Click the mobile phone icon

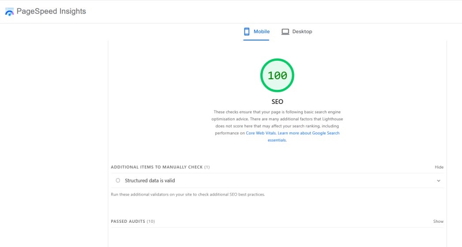[x=247, y=32]
